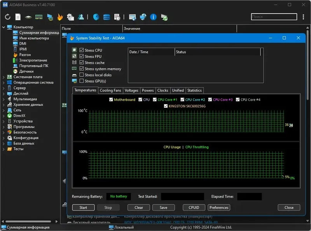Click the Preferences button

(219, 207)
